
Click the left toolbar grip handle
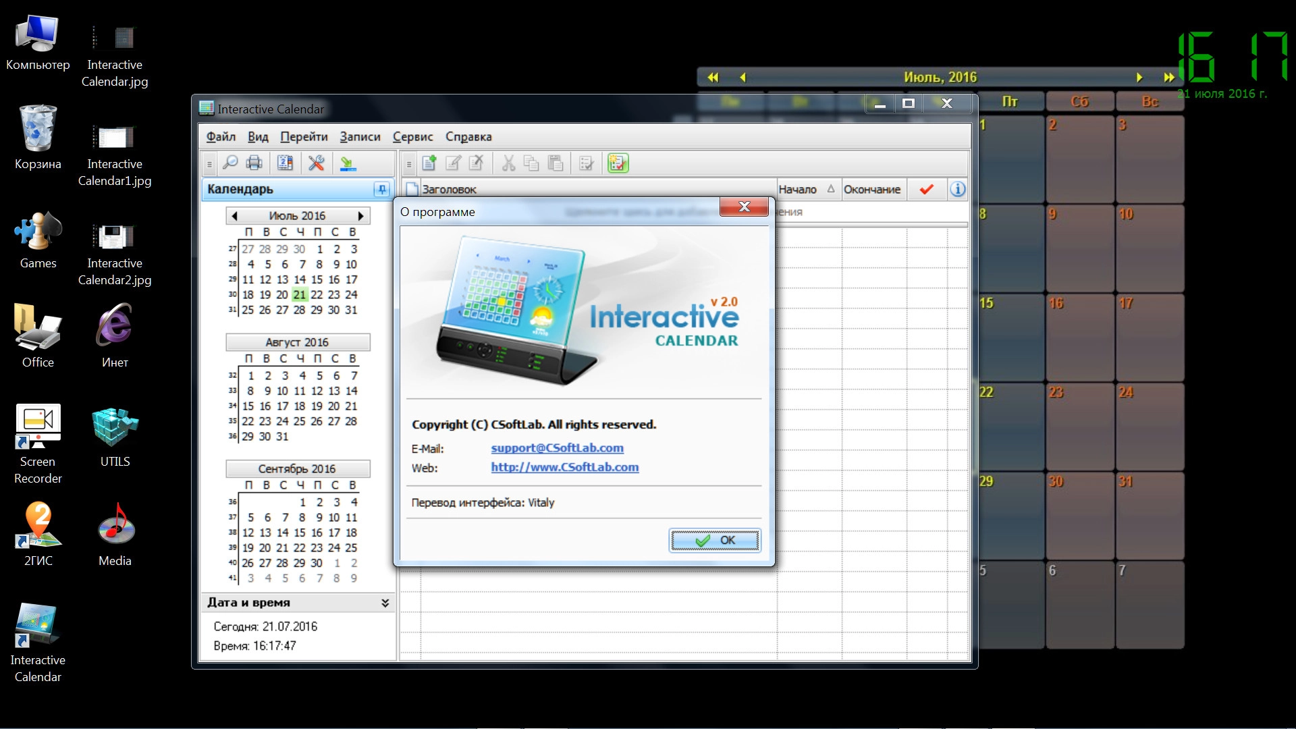click(x=209, y=163)
